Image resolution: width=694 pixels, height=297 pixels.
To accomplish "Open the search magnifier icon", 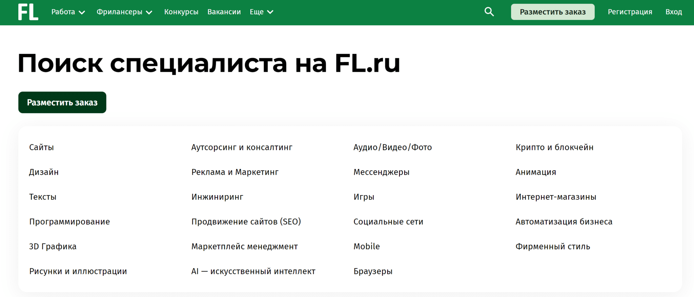I will coord(489,12).
